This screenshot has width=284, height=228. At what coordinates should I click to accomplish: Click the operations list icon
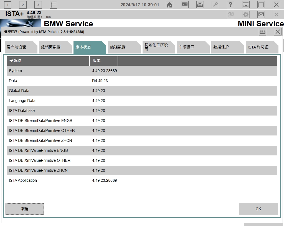[53, 5]
